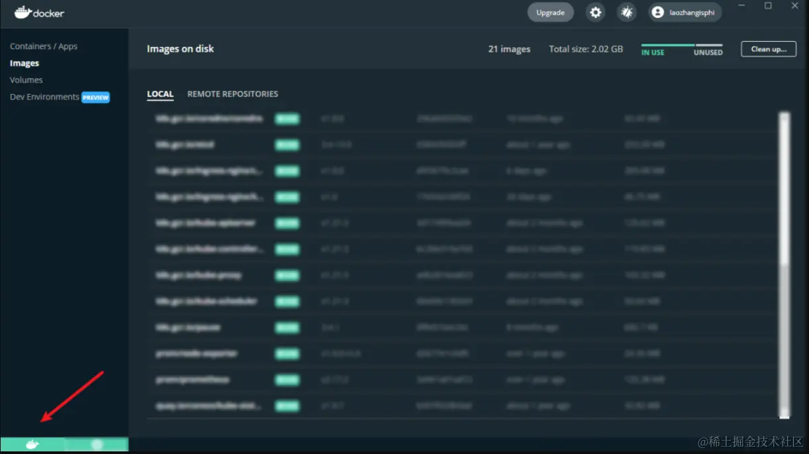Switch to the REMOTE REPOSITORIES tab
The image size is (809, 454).
(233, 94)
